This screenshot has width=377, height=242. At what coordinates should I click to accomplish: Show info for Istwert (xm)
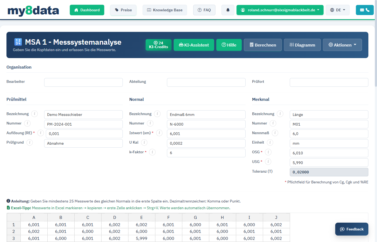pos(159,133)
